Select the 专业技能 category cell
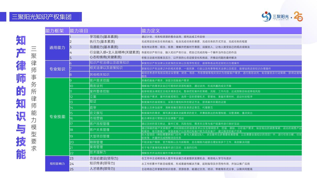The width and height of the screenshot is (317, 178). coord(57,117)
